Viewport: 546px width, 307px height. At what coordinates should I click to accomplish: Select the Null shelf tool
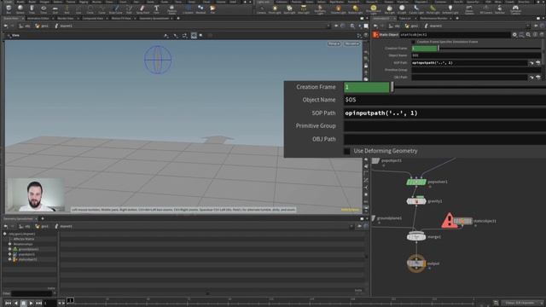point(67,9)
